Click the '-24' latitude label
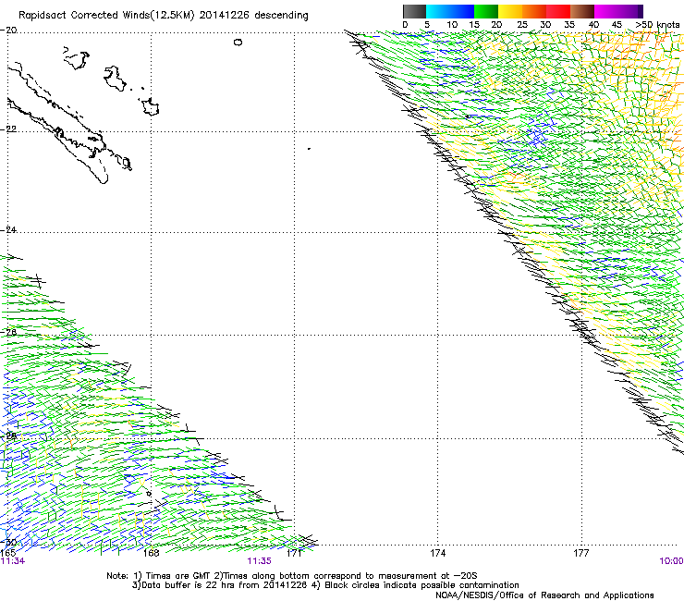 [8, 230]
